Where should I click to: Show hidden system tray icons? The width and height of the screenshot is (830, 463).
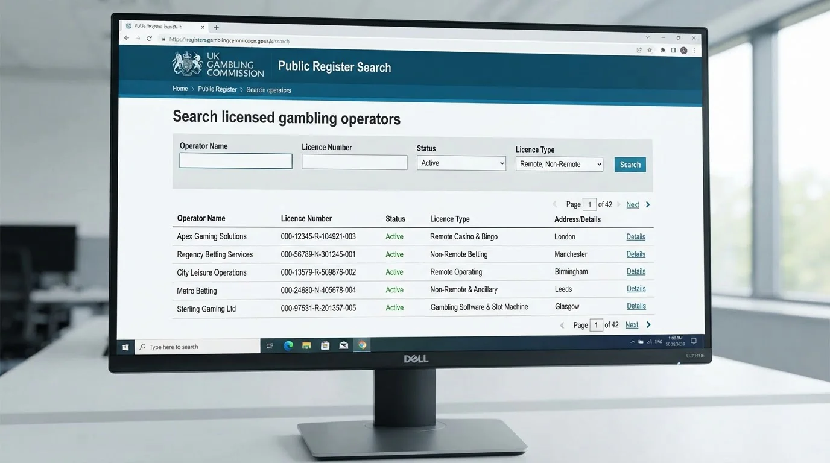pyautogui.click(x=633, y=342)
